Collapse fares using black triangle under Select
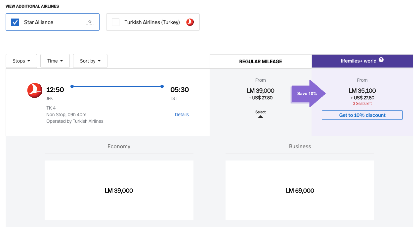Image resolution: width=417 pixels, height=232 pixels. click(261, 116)
